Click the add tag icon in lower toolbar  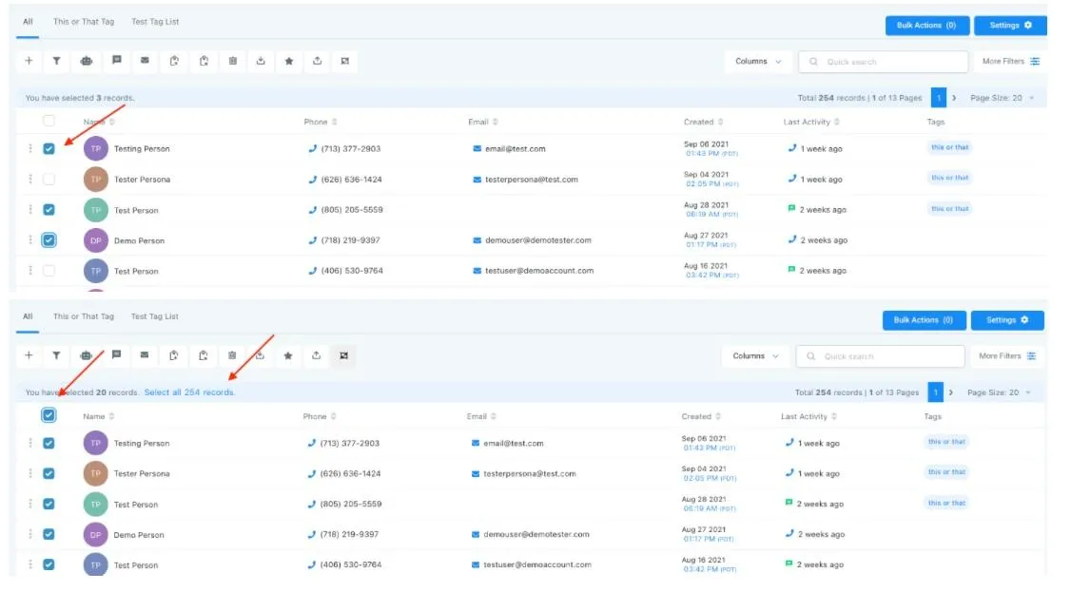click(x=173, y=355)
